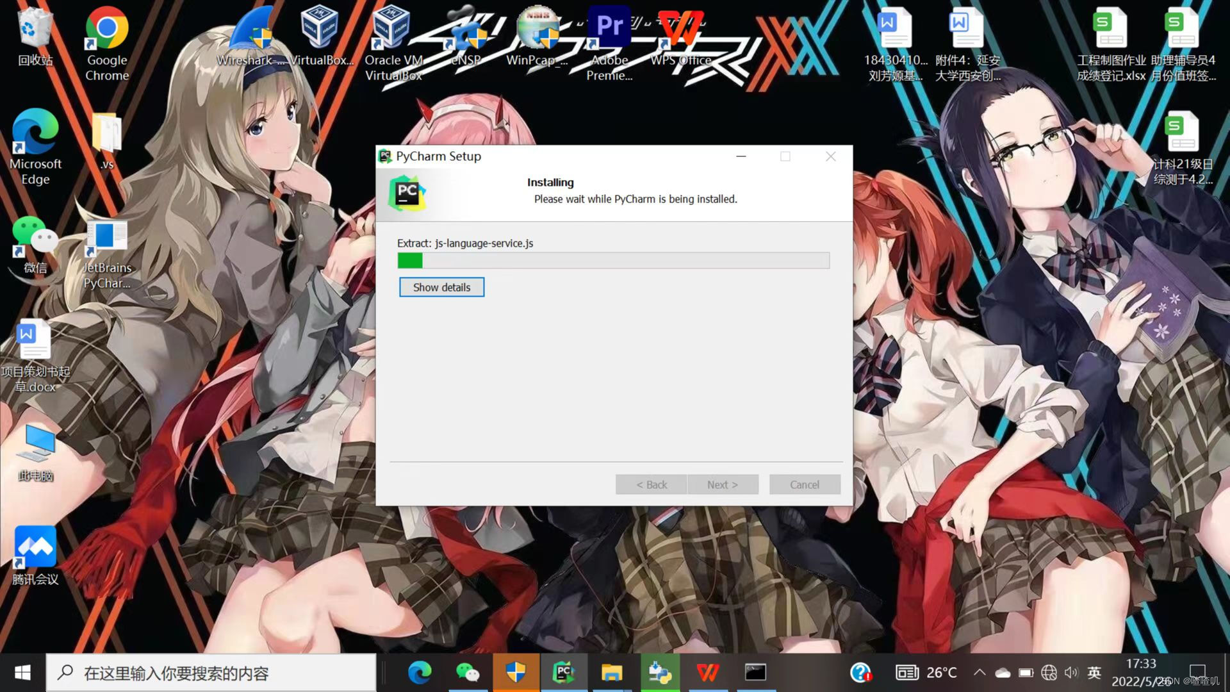Click the Show details button
The width and height of the screenshot is (1230, 692).
click(x=441, y=287)
